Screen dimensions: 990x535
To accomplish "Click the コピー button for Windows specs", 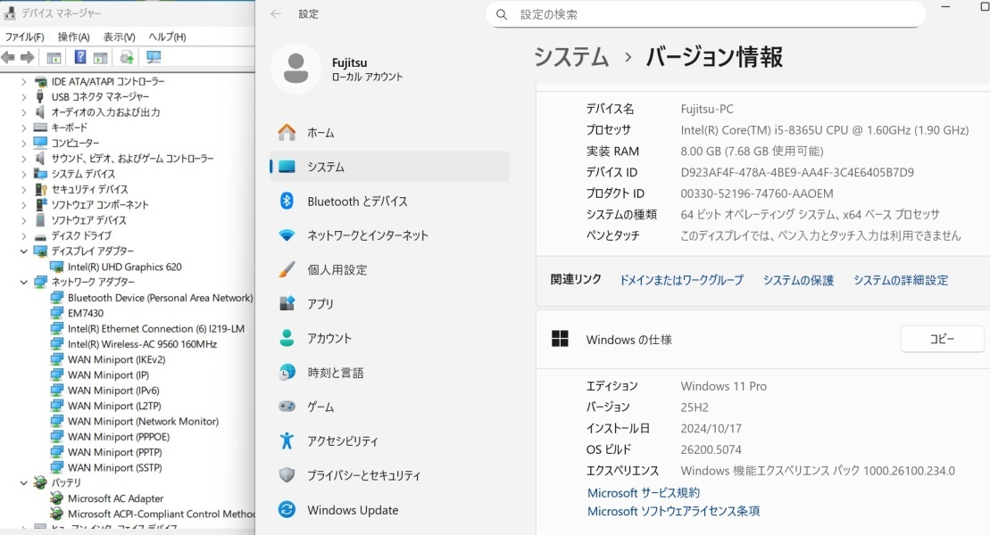I will coord(942,340).
